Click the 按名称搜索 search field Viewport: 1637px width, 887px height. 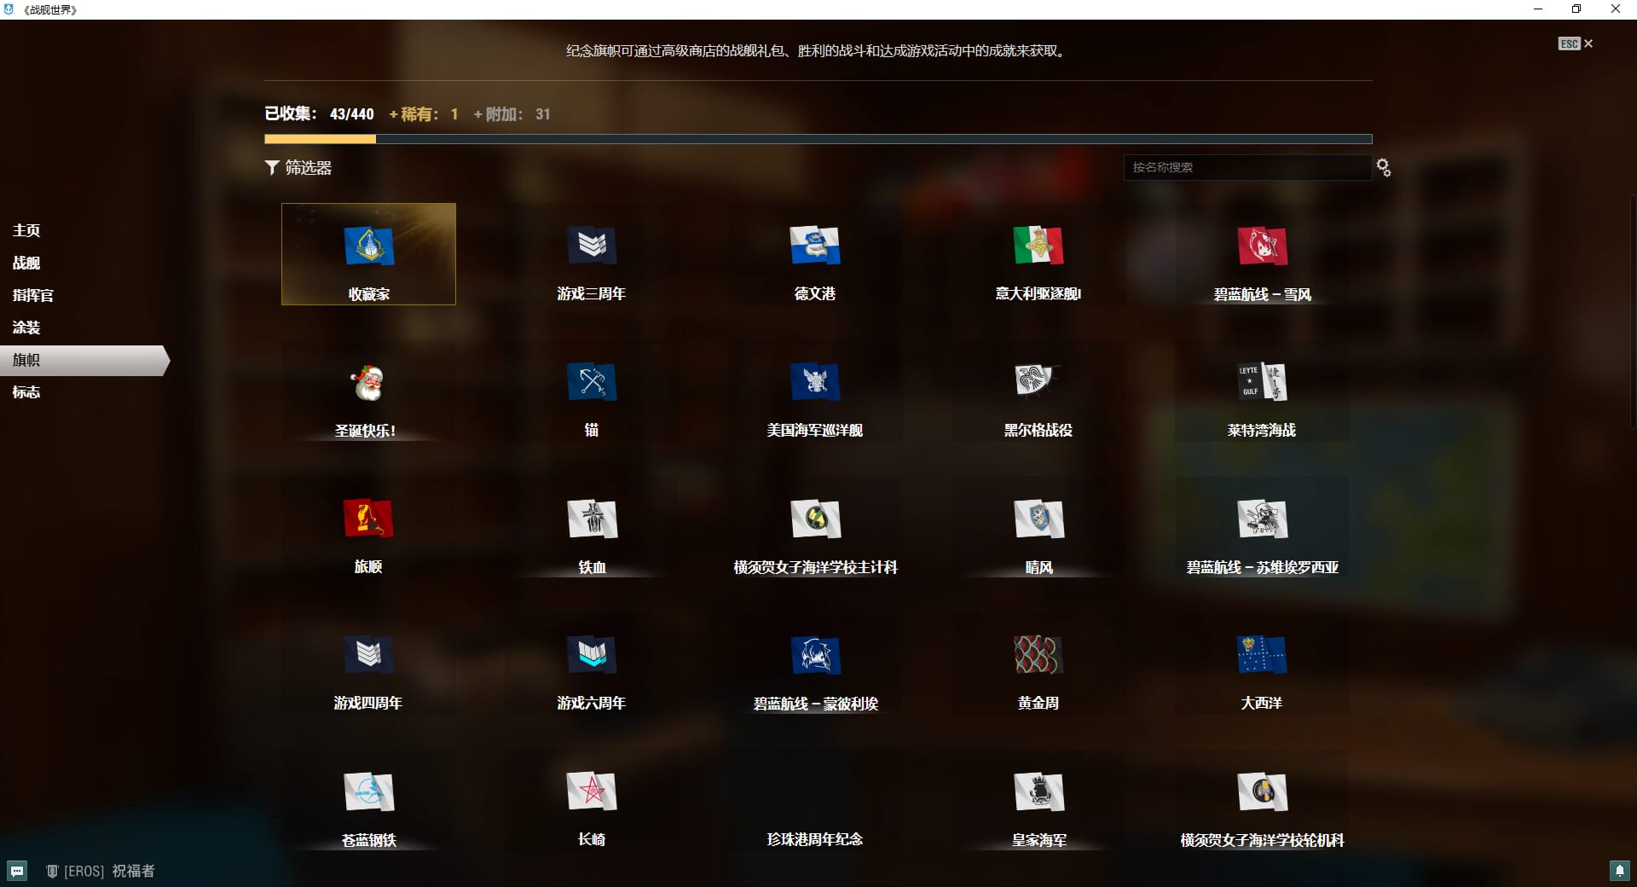coord(1247,167)
